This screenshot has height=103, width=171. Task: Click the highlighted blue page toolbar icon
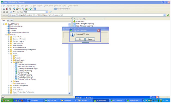35,9
